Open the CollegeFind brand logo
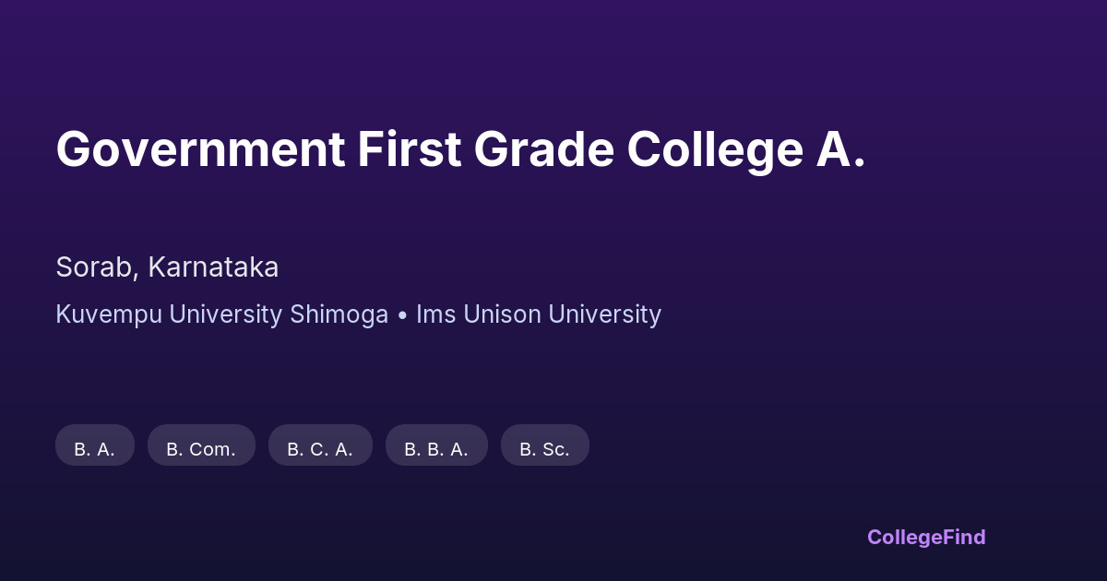This screenshot has height=581, width=1107. point(926,537)
